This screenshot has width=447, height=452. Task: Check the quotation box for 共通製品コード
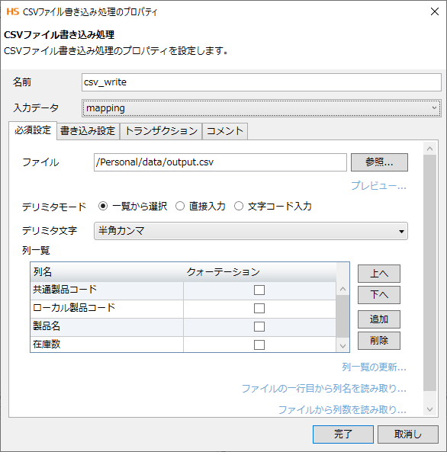click(x=259, y=290)
